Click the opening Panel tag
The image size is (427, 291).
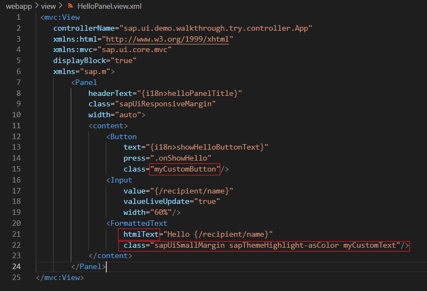84,83
